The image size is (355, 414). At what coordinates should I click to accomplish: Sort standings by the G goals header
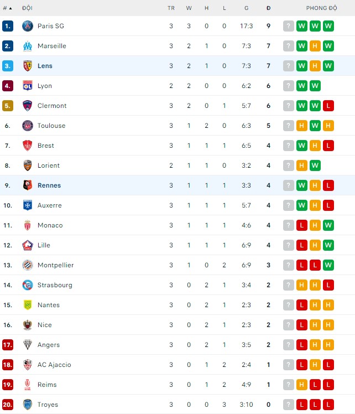[x=246, y=8]
